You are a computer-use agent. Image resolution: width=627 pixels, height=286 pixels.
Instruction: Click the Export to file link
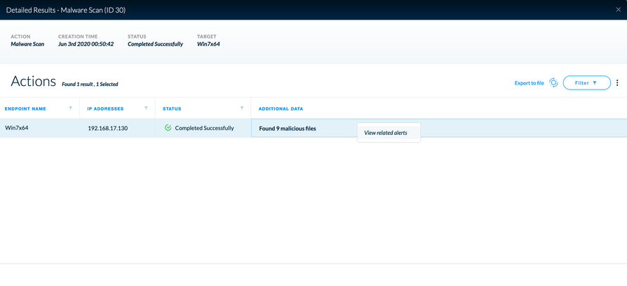click(529, 83)
